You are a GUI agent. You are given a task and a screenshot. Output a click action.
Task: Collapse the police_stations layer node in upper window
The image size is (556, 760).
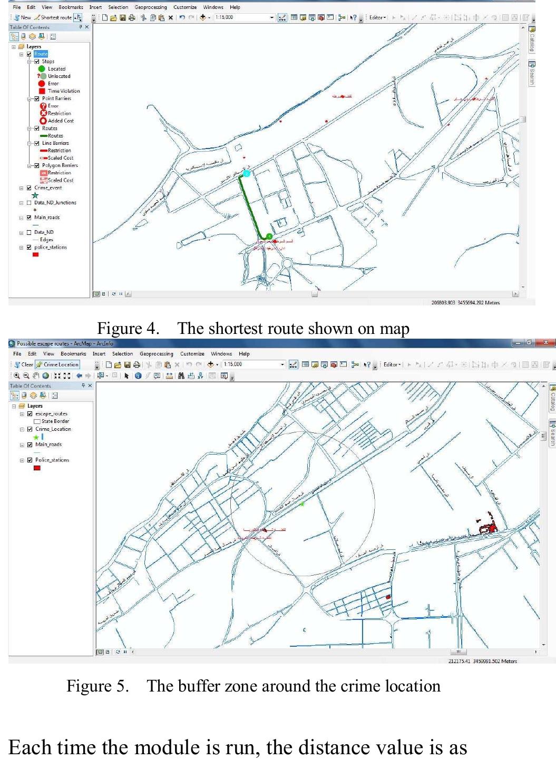tap(22, 248)
